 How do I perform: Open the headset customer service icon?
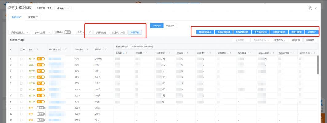(x=310, y=8)
